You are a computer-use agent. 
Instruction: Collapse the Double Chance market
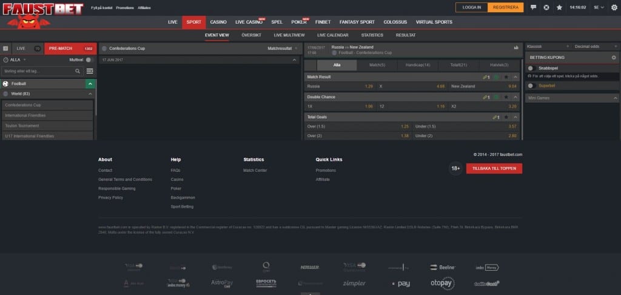click(x=515, y=97)
